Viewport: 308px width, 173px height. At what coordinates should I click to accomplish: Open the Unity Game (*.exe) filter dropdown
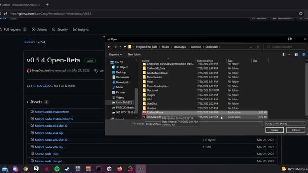tap(285, 124)
